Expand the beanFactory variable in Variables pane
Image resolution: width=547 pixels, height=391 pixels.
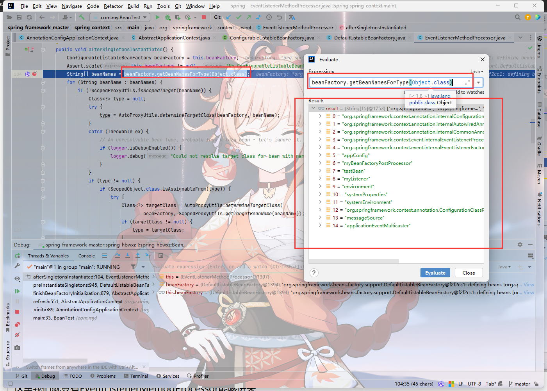pyautogui.click(x=153, y=284)
